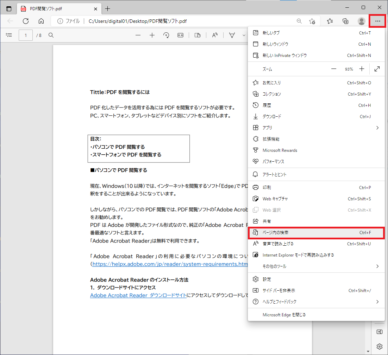Screen dimensions: 388x355
Task: Select Internet Explorer モードで再読み込みする
Action: [316, 255]
